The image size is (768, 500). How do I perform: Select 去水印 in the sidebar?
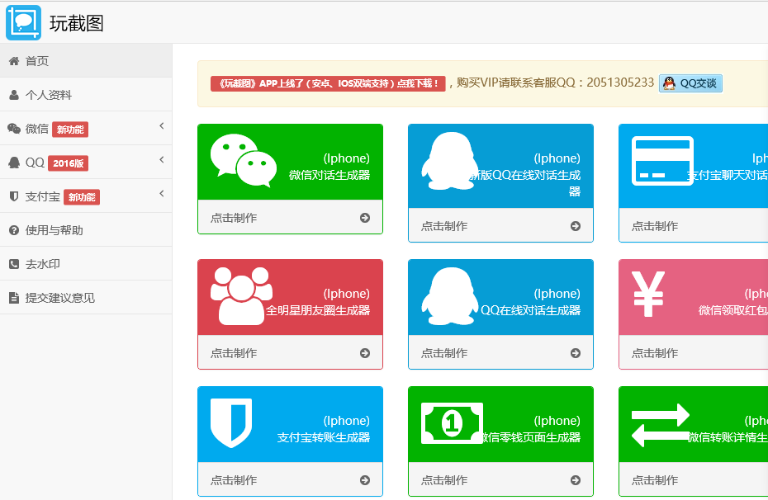(86, 264)
